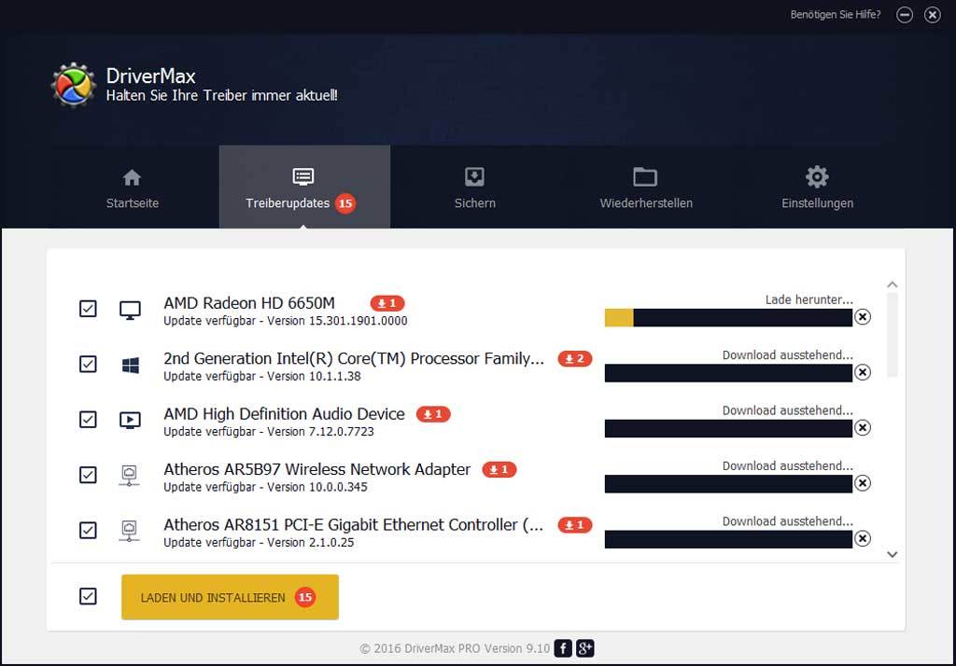This screenshot has width=956, height=666.
Task: Open the Google Plus icon in the footer
Action: [584, 648]
